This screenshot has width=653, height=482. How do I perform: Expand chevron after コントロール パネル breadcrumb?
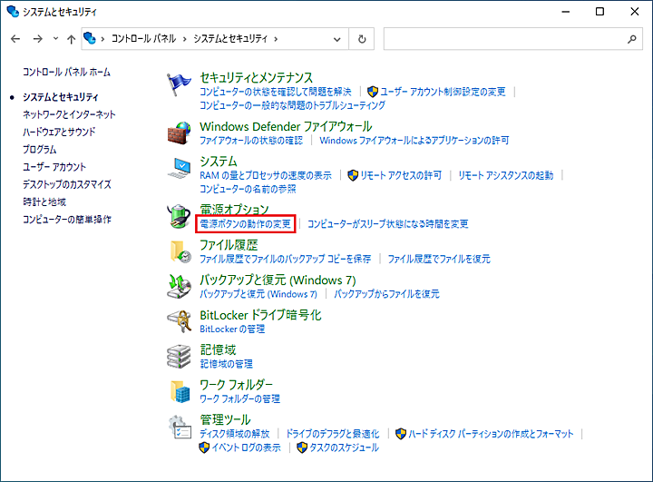point(184,39)
